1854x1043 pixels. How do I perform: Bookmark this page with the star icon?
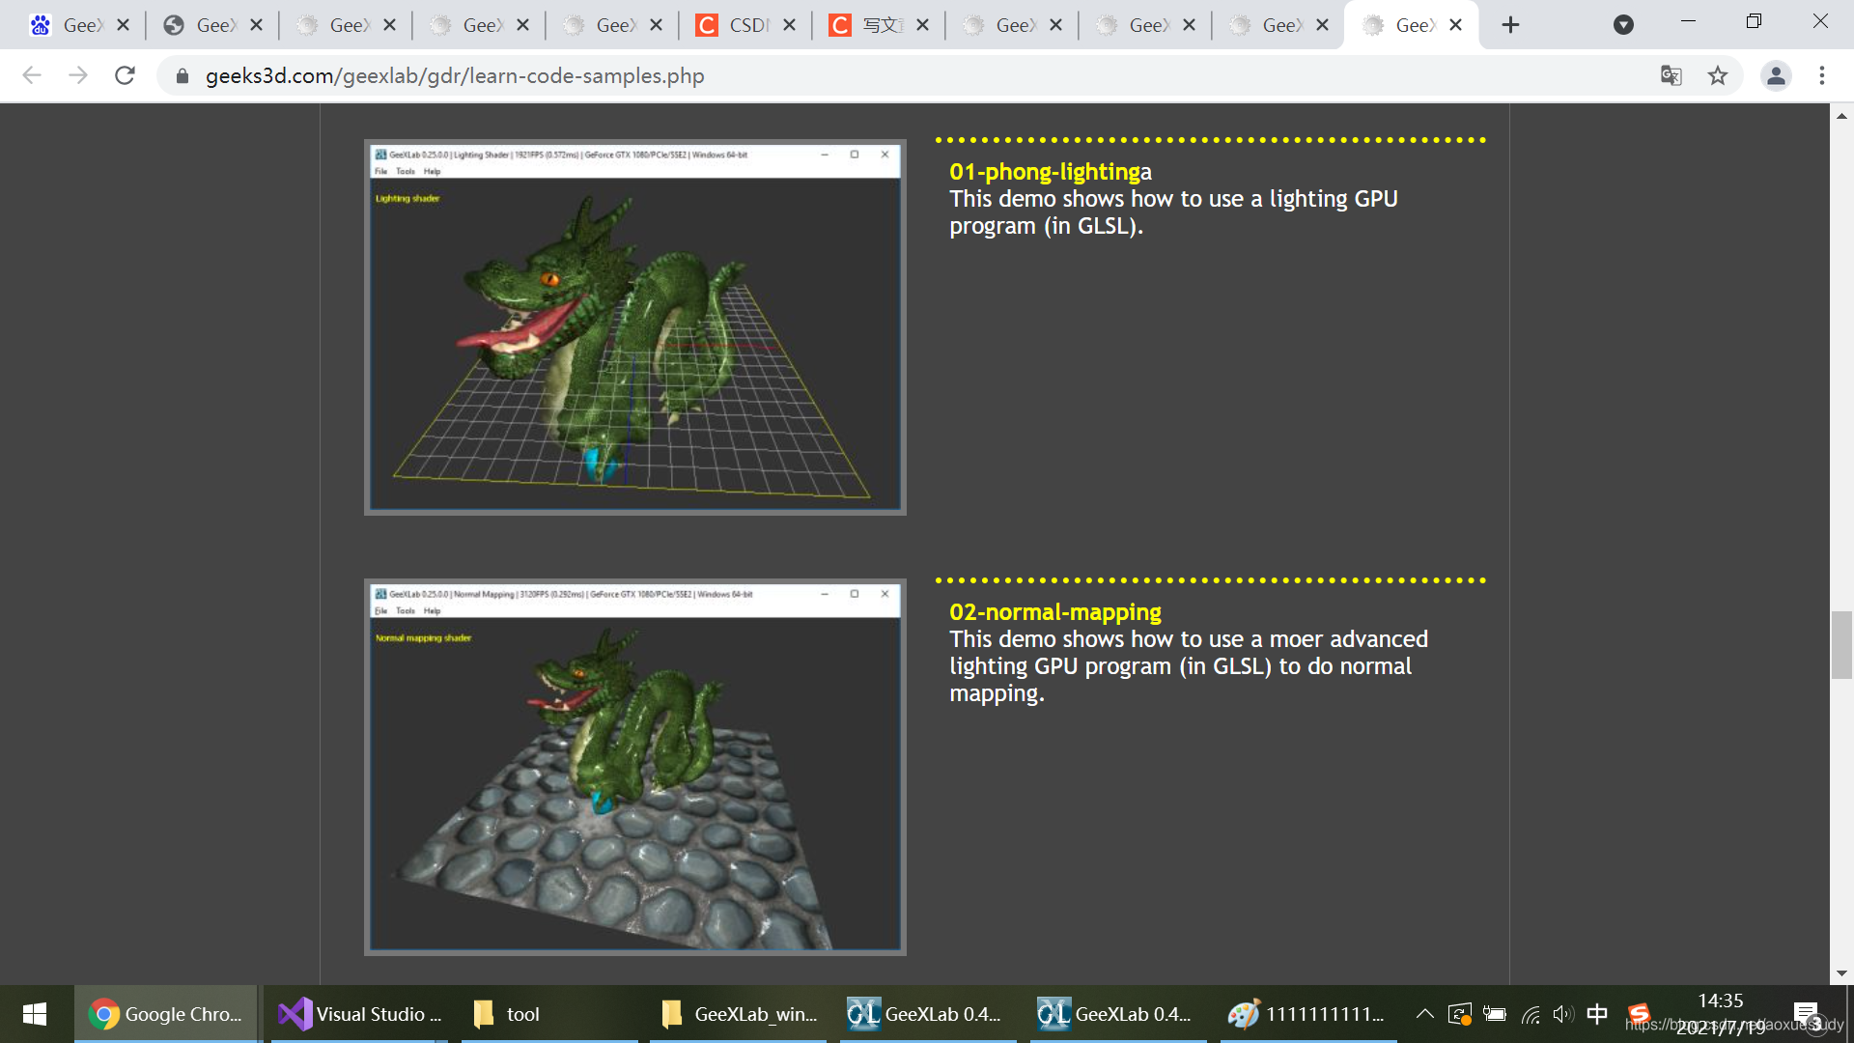1718,75
